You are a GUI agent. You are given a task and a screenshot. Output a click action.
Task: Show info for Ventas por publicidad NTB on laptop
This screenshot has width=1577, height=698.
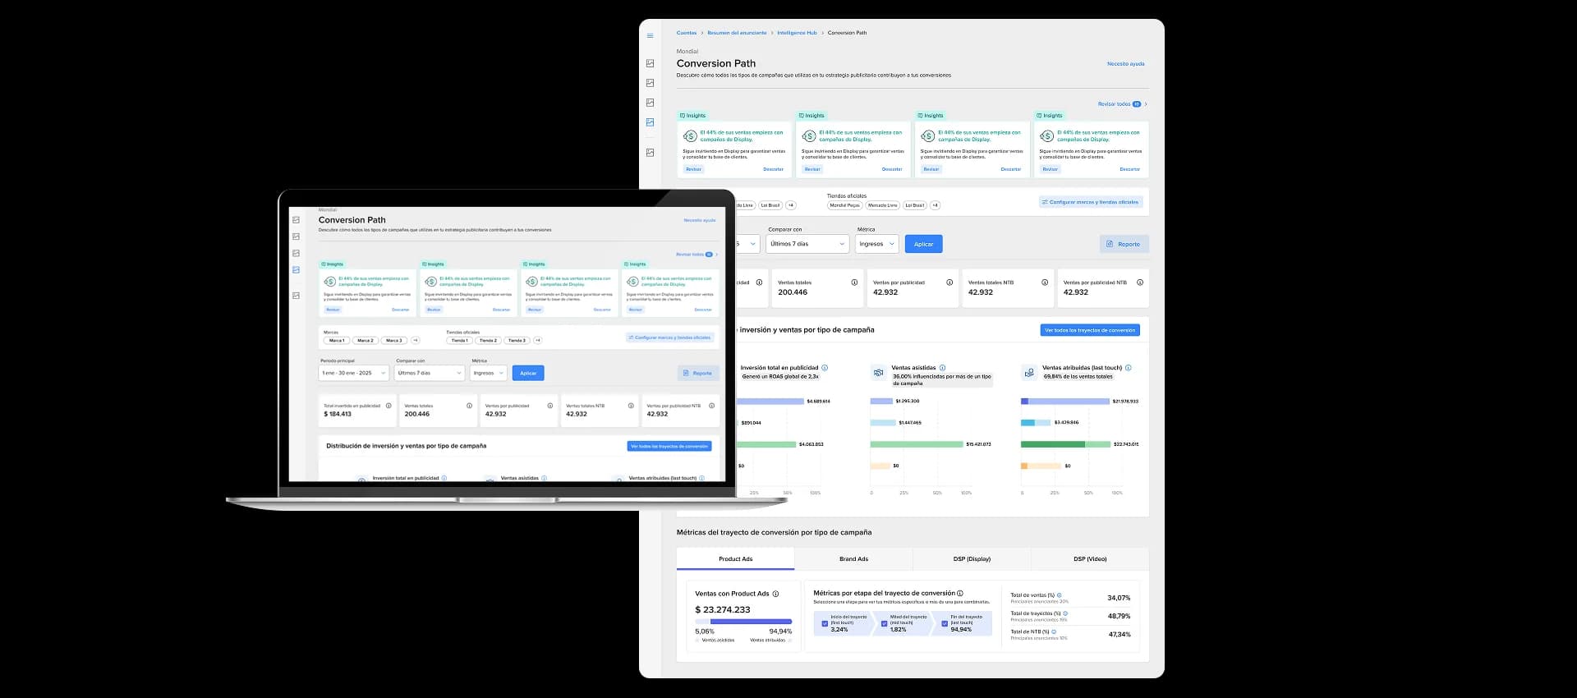[711, 406]
